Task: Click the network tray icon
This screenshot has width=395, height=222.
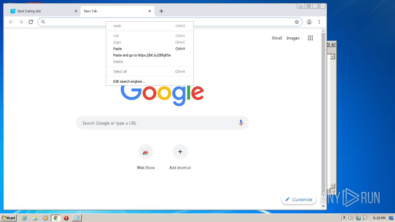Action: (358, 218)
